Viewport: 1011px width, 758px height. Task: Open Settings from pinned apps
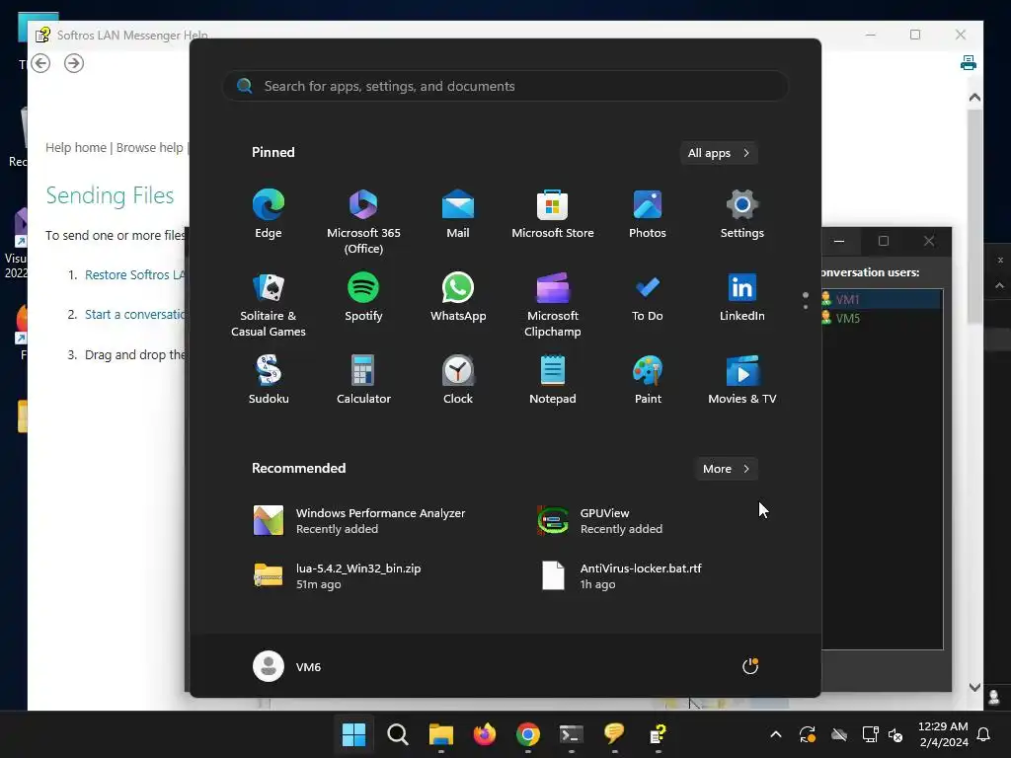tap(742, 214)
